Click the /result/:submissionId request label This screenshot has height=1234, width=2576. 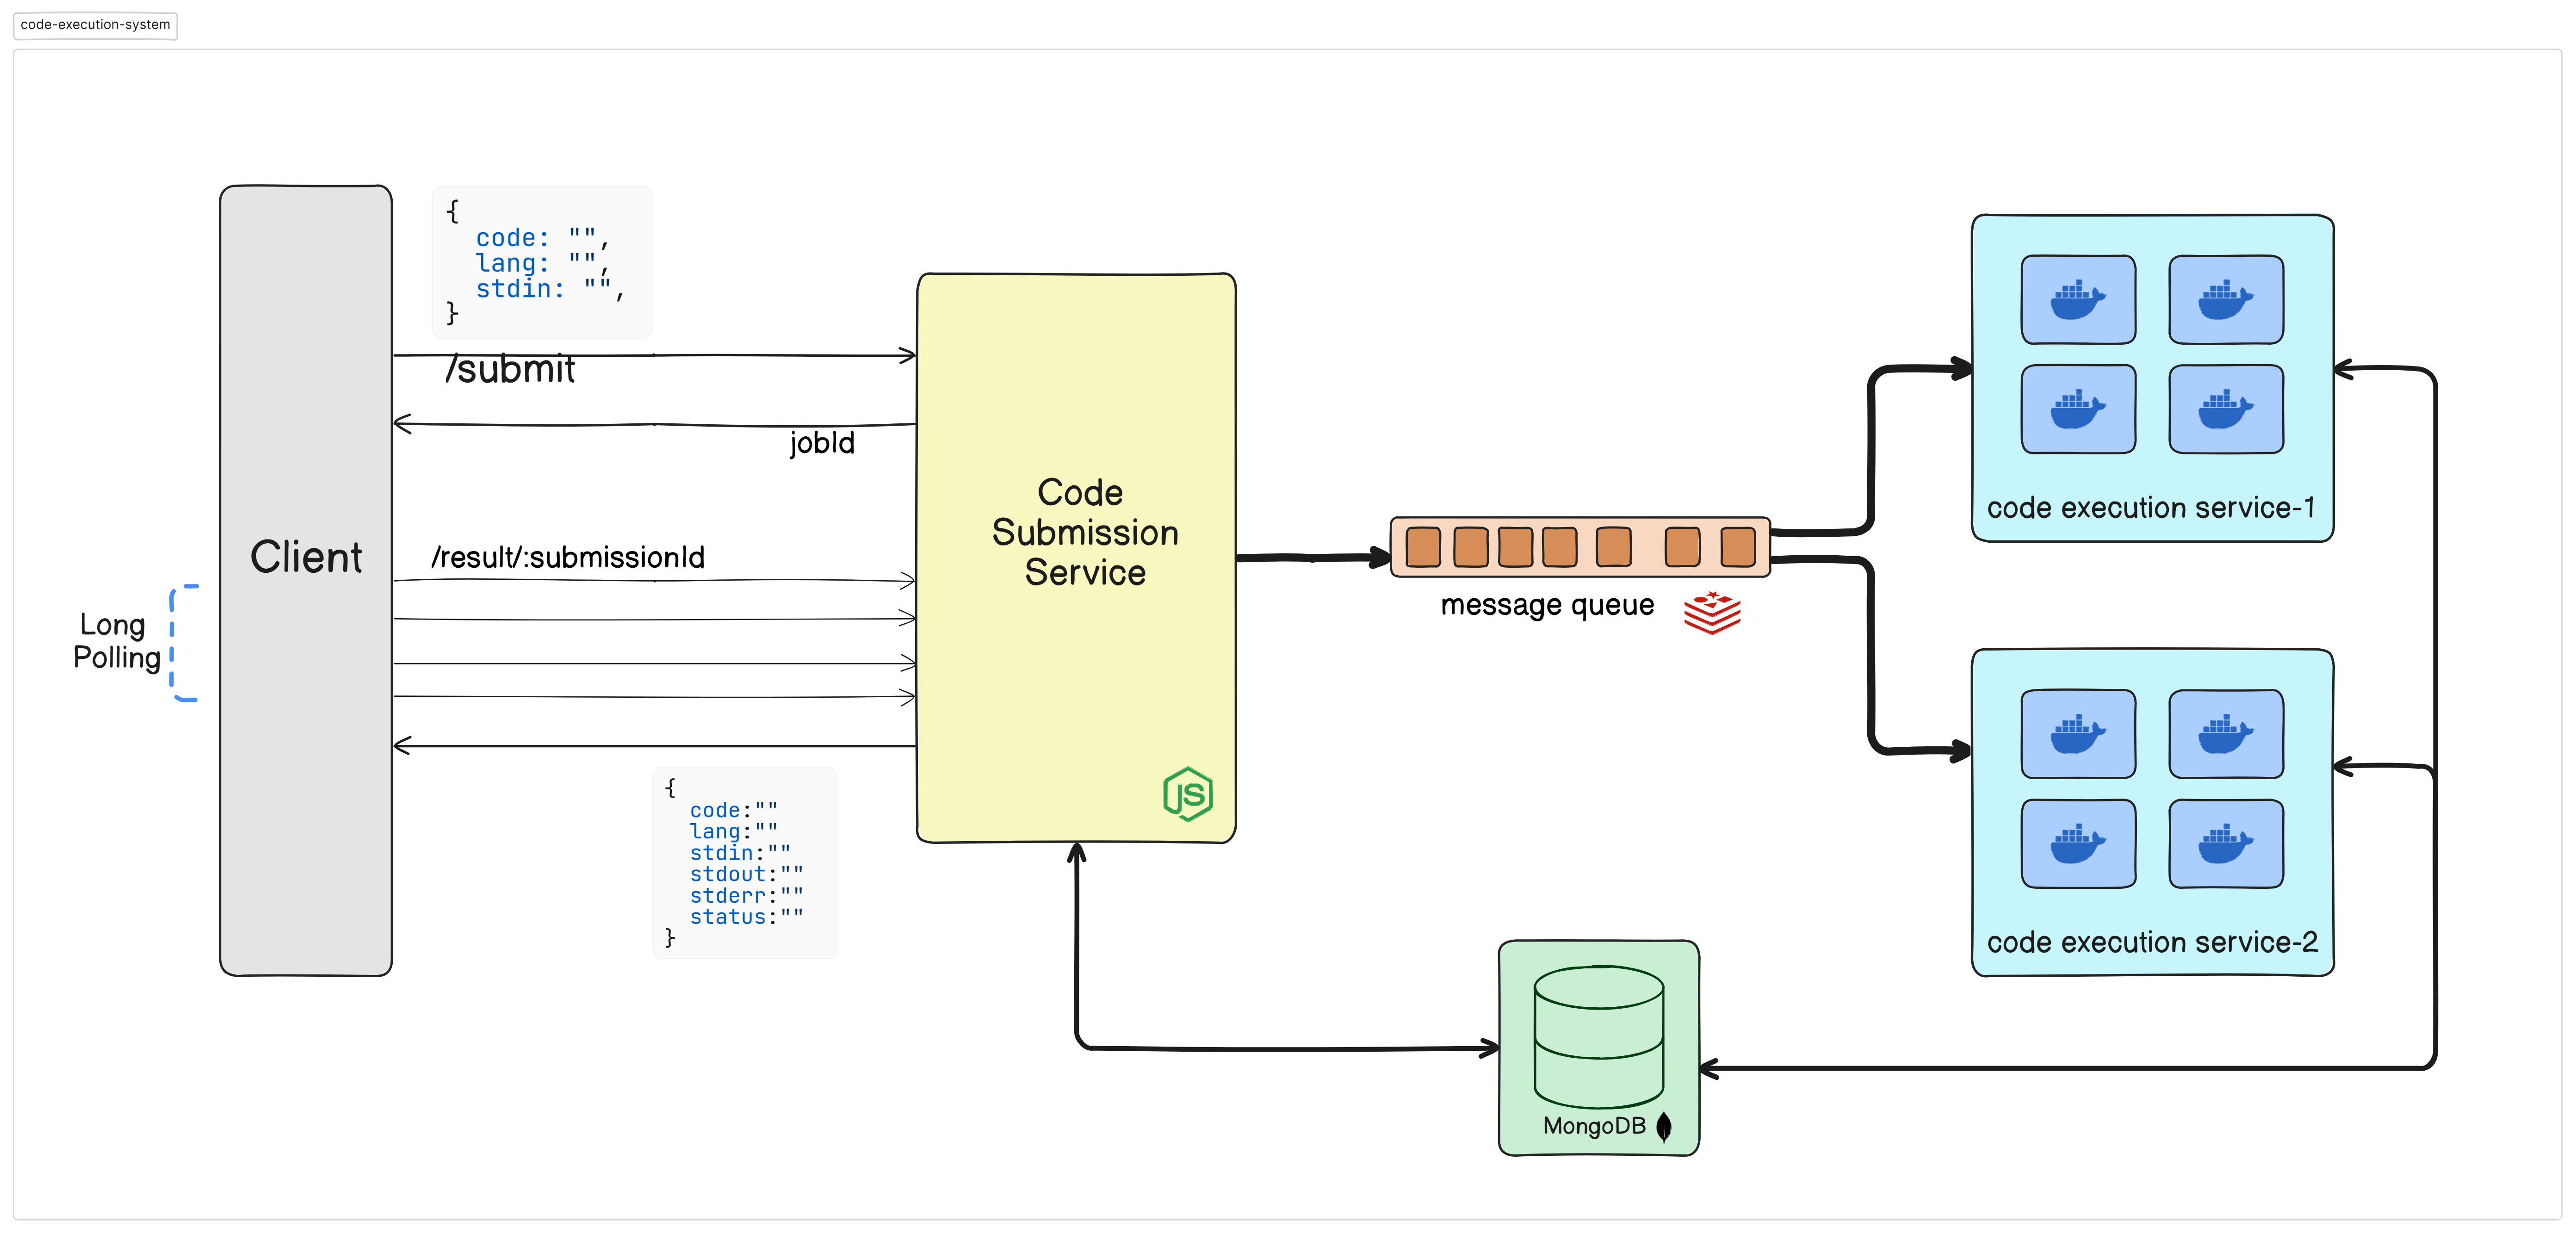click(x=568, y=557)
